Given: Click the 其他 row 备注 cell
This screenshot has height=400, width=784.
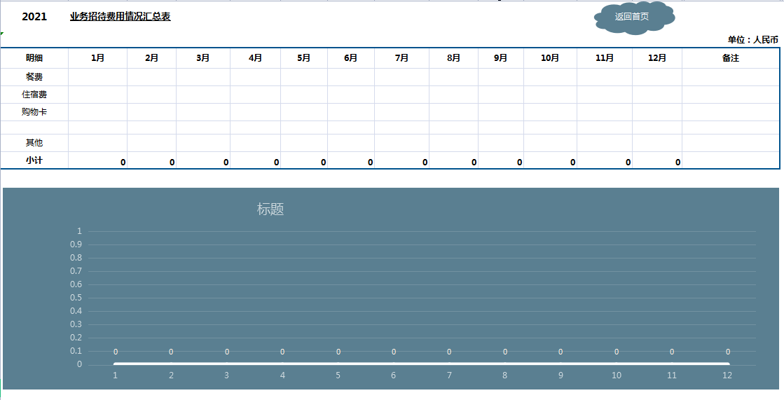Looking at the screenshot, I should [731, 143].
